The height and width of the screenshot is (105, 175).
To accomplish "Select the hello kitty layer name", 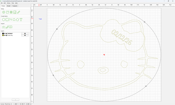I will point(10,35).
